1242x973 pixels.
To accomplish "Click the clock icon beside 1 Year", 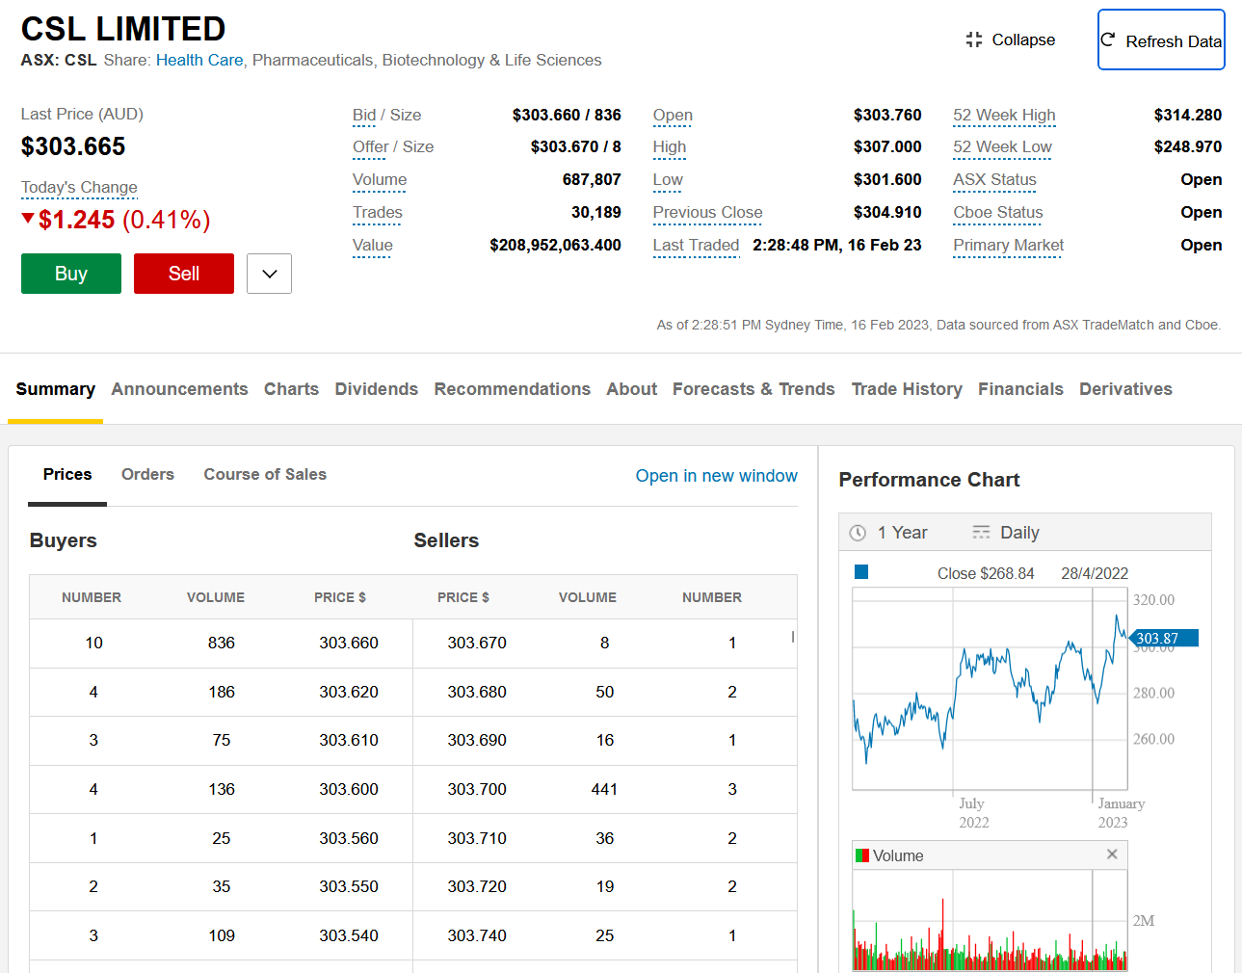I will (x=858, y=533).
